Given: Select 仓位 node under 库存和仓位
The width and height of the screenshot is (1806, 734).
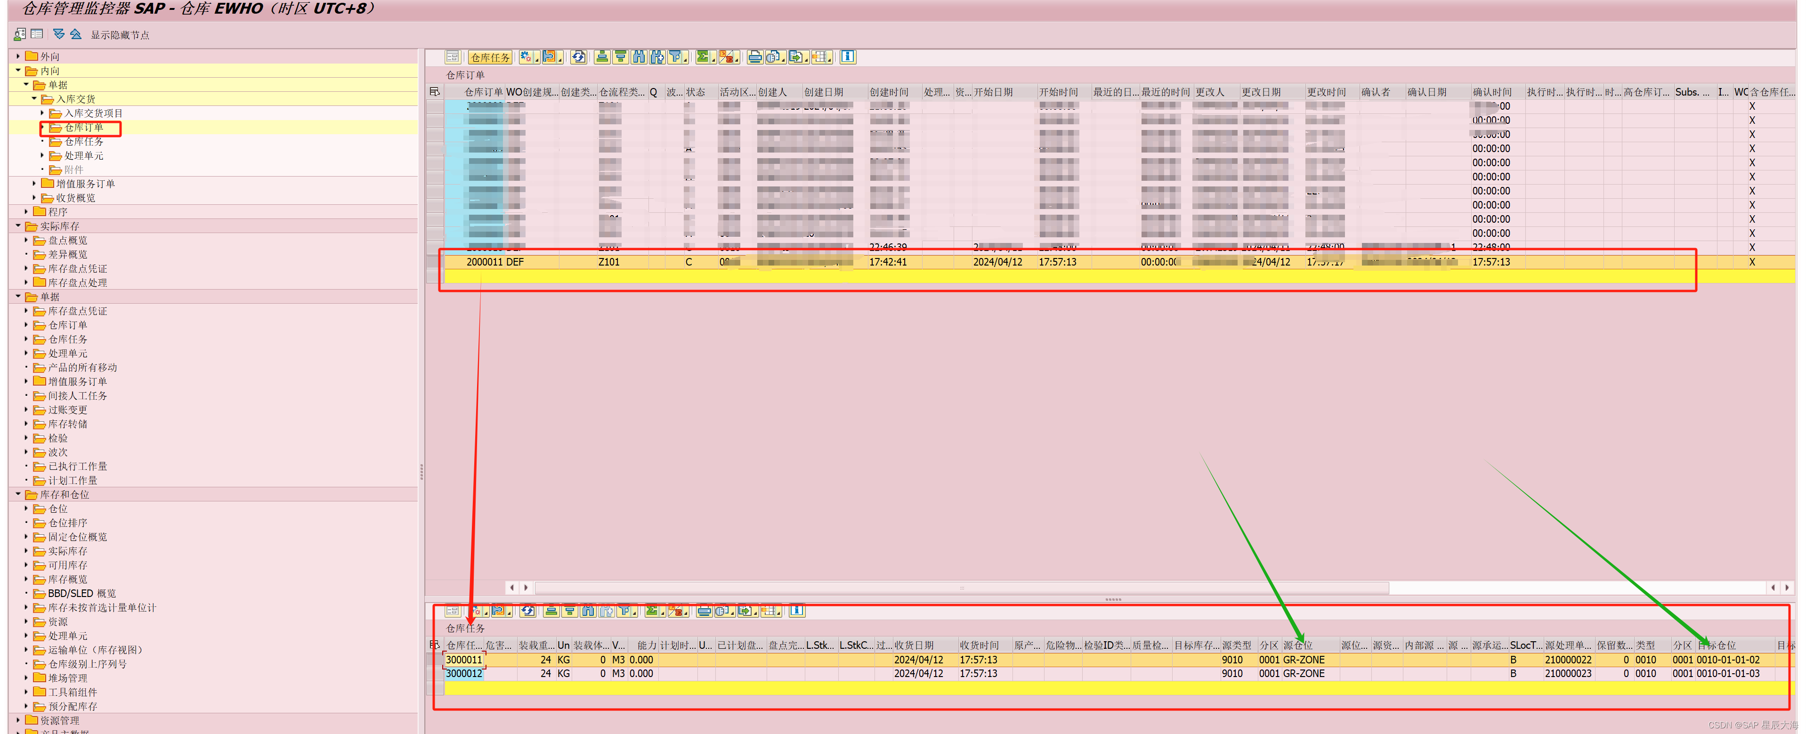Looking at the screenshot, I should 57,509.
